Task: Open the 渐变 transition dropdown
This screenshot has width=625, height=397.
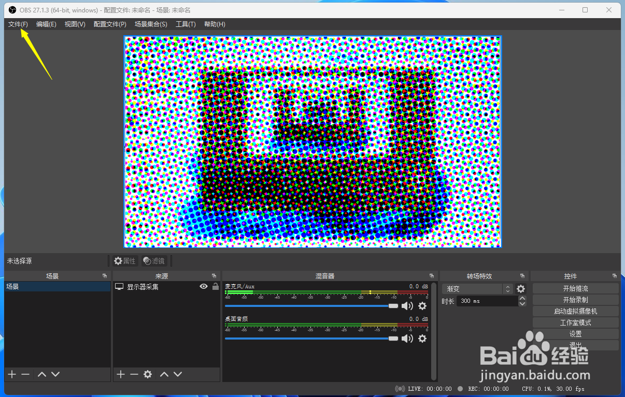Action: point(477,289)
